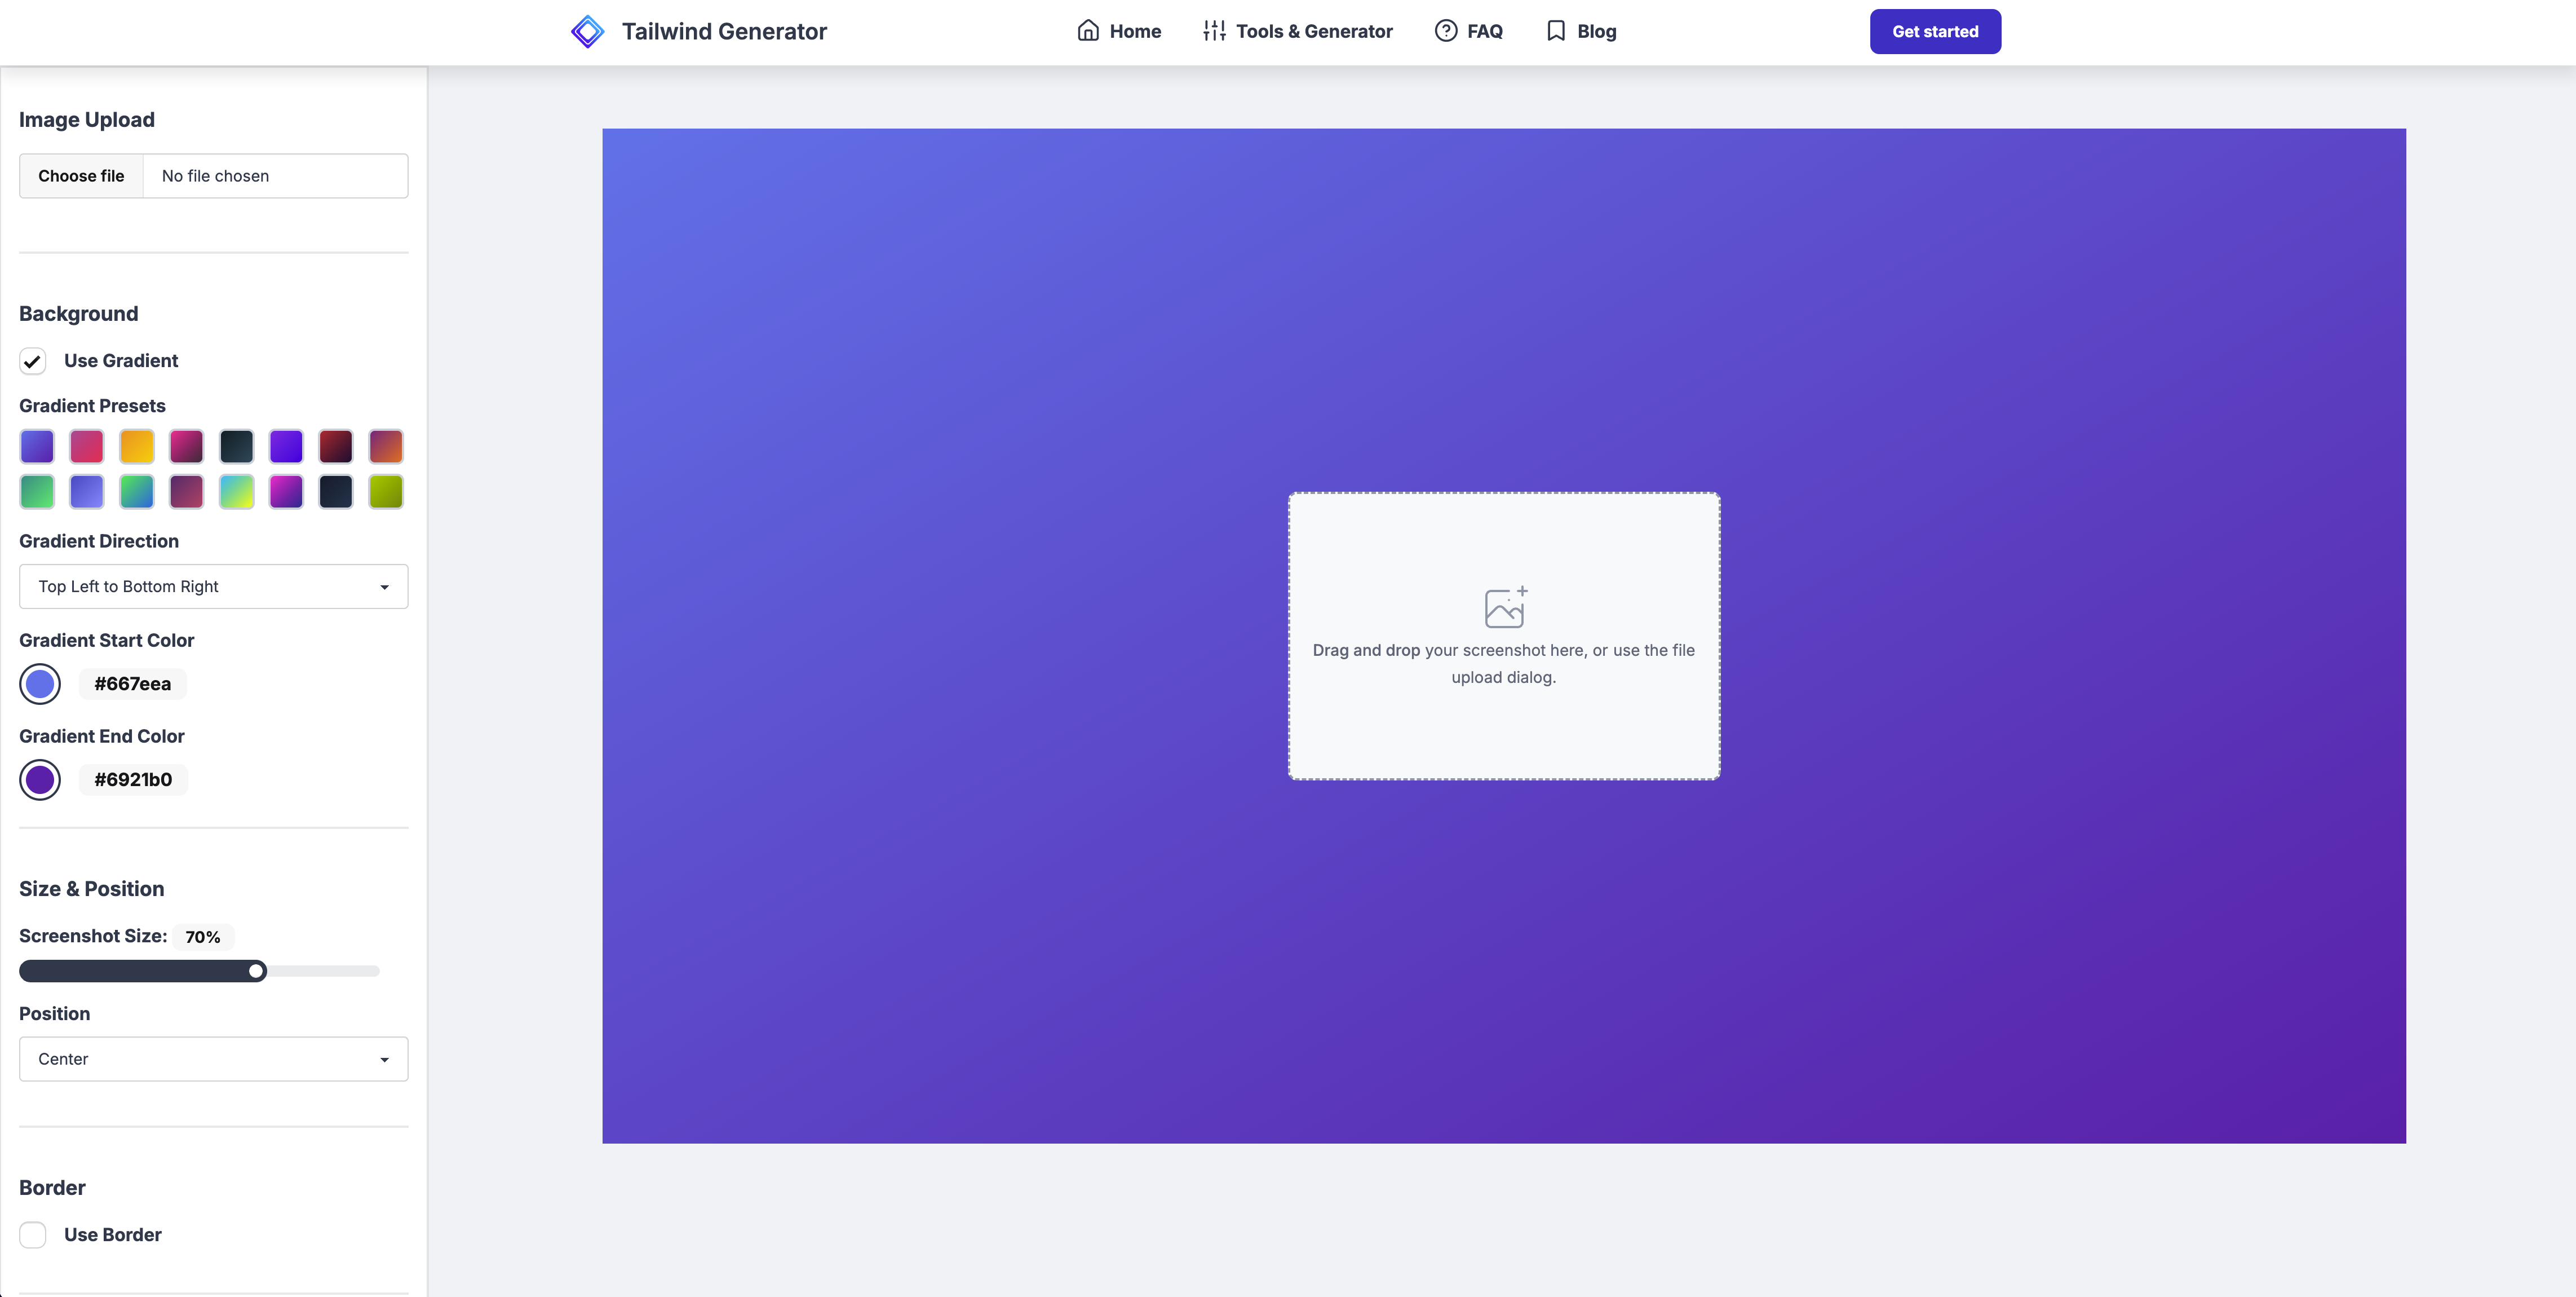The height and width of the screenshot is (1297, 2576).
Task: Click the add-image icon in drop zone
Action: [x=1505, y=606]
